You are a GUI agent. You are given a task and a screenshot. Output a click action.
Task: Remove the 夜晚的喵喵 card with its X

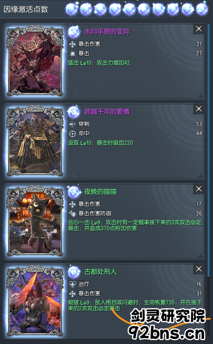199,189
